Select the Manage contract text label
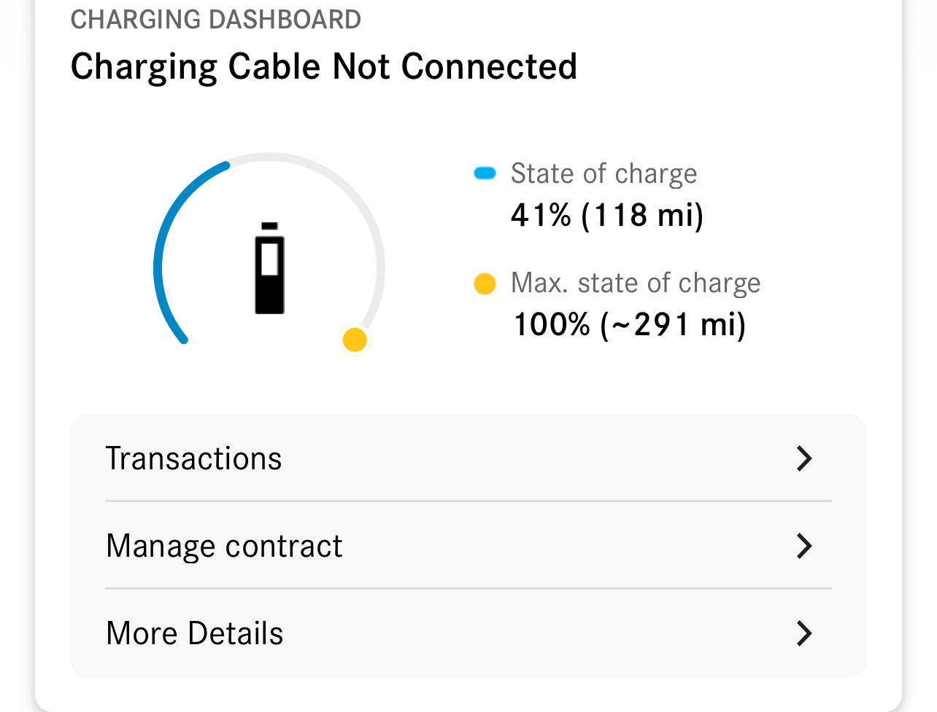Image resolution: width=937 pixels, height=712 pixels. tap(224, 546)
